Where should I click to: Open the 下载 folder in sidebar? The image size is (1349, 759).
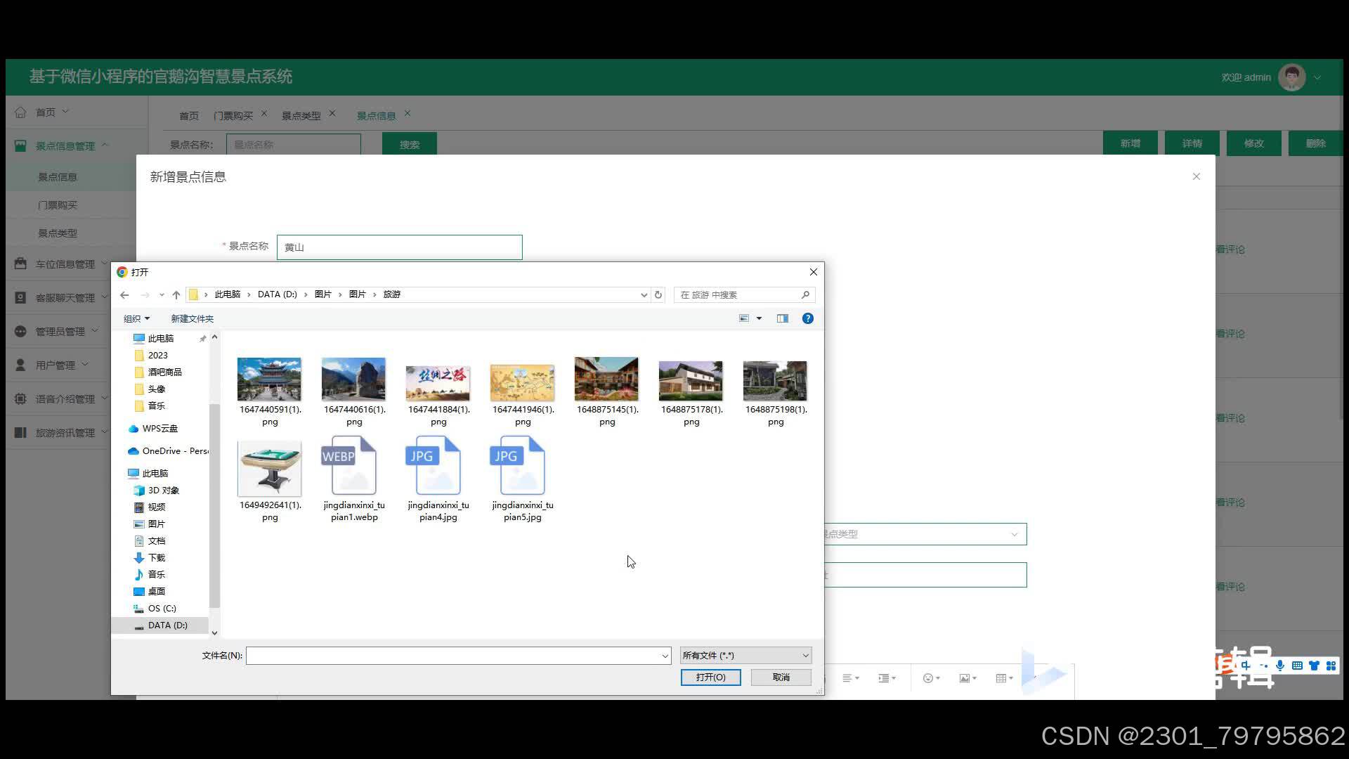(156, 558)
